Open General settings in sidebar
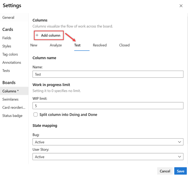Viewport: 188px width, 176px height. tap(8, 18)
